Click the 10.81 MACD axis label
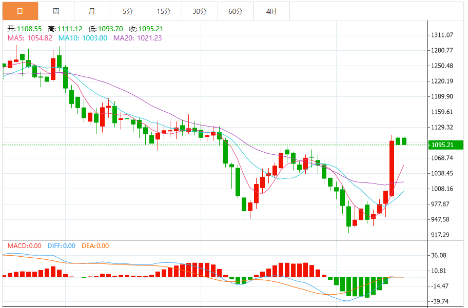This screenshot has width=468, height=308. click(439, 271)
